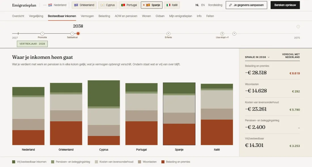312x167 pixels.
Task: Open the Feiten tab
Action: [x=210, y=16]
